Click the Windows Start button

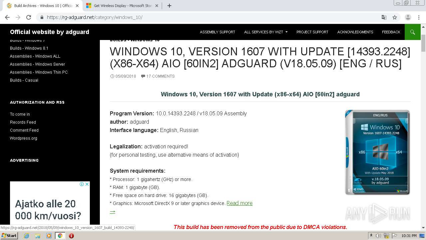click(9, 236)
